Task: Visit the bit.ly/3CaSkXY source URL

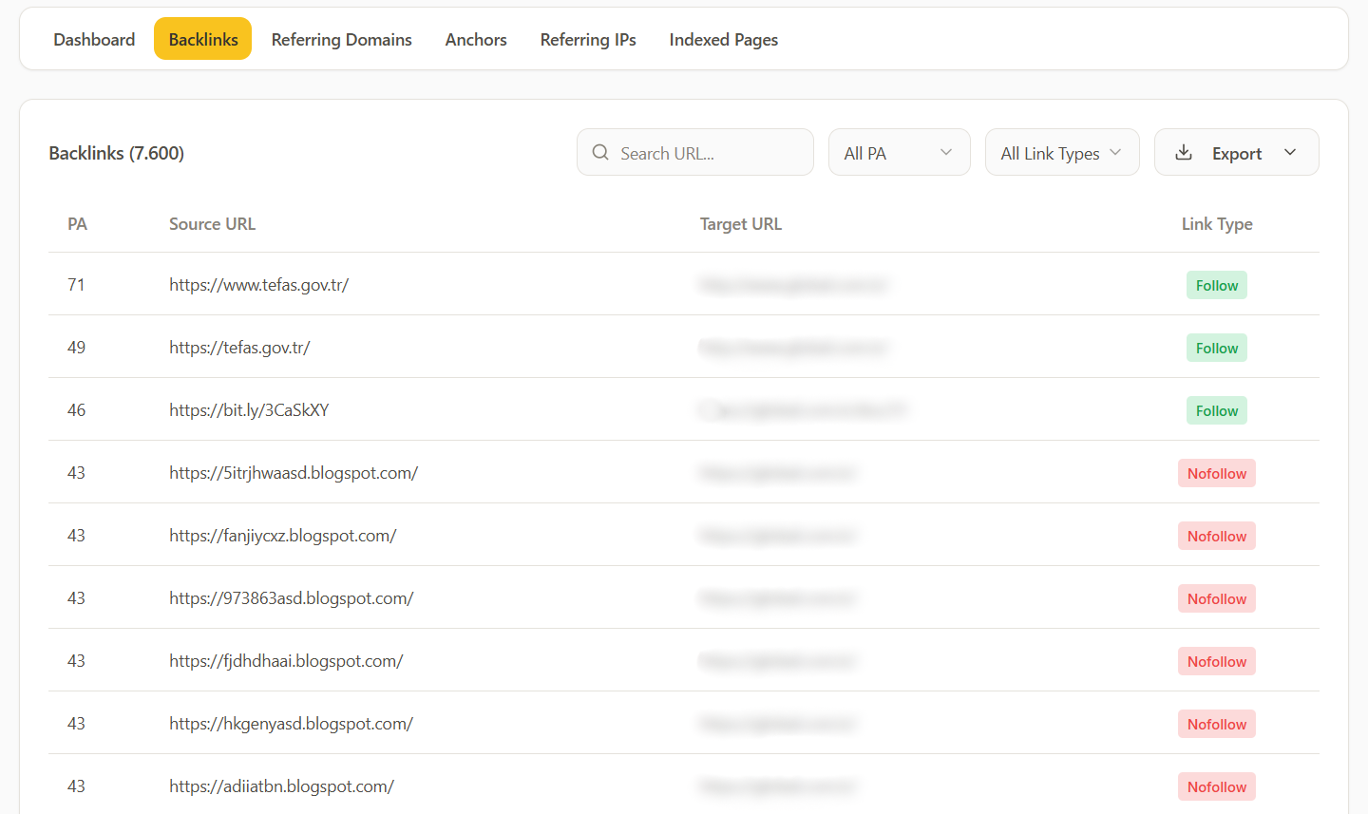Action: tap(249, 410)
